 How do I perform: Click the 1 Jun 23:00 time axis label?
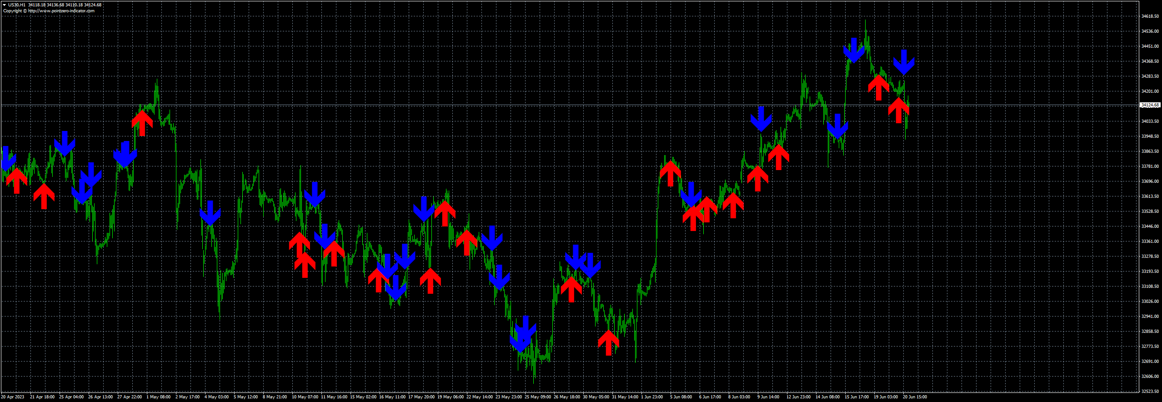click(652, 397)
